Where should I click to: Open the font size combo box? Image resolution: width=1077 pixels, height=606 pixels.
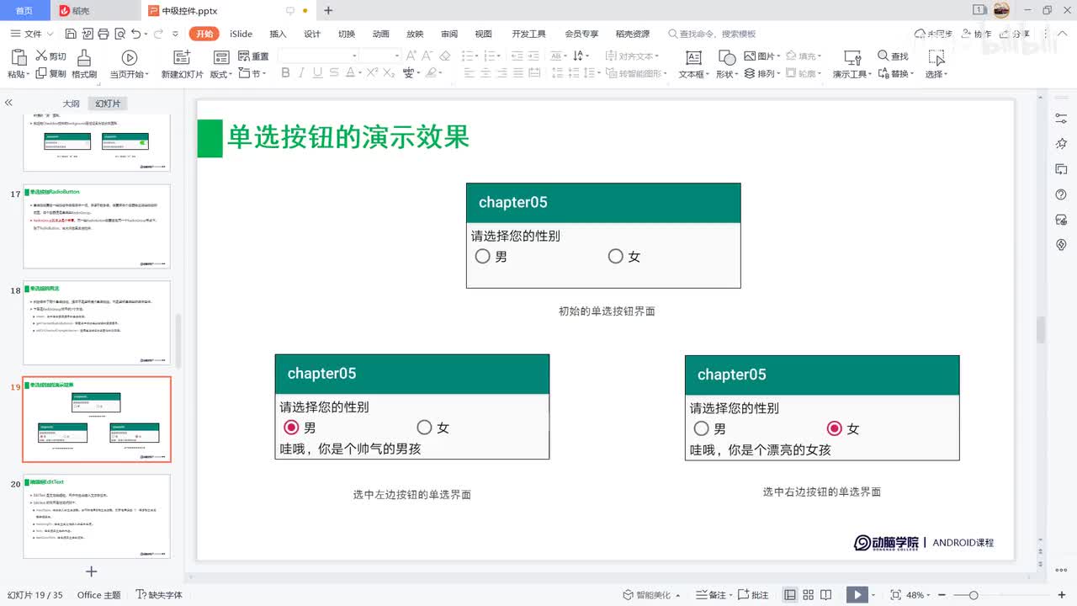[x=380, y=56]
